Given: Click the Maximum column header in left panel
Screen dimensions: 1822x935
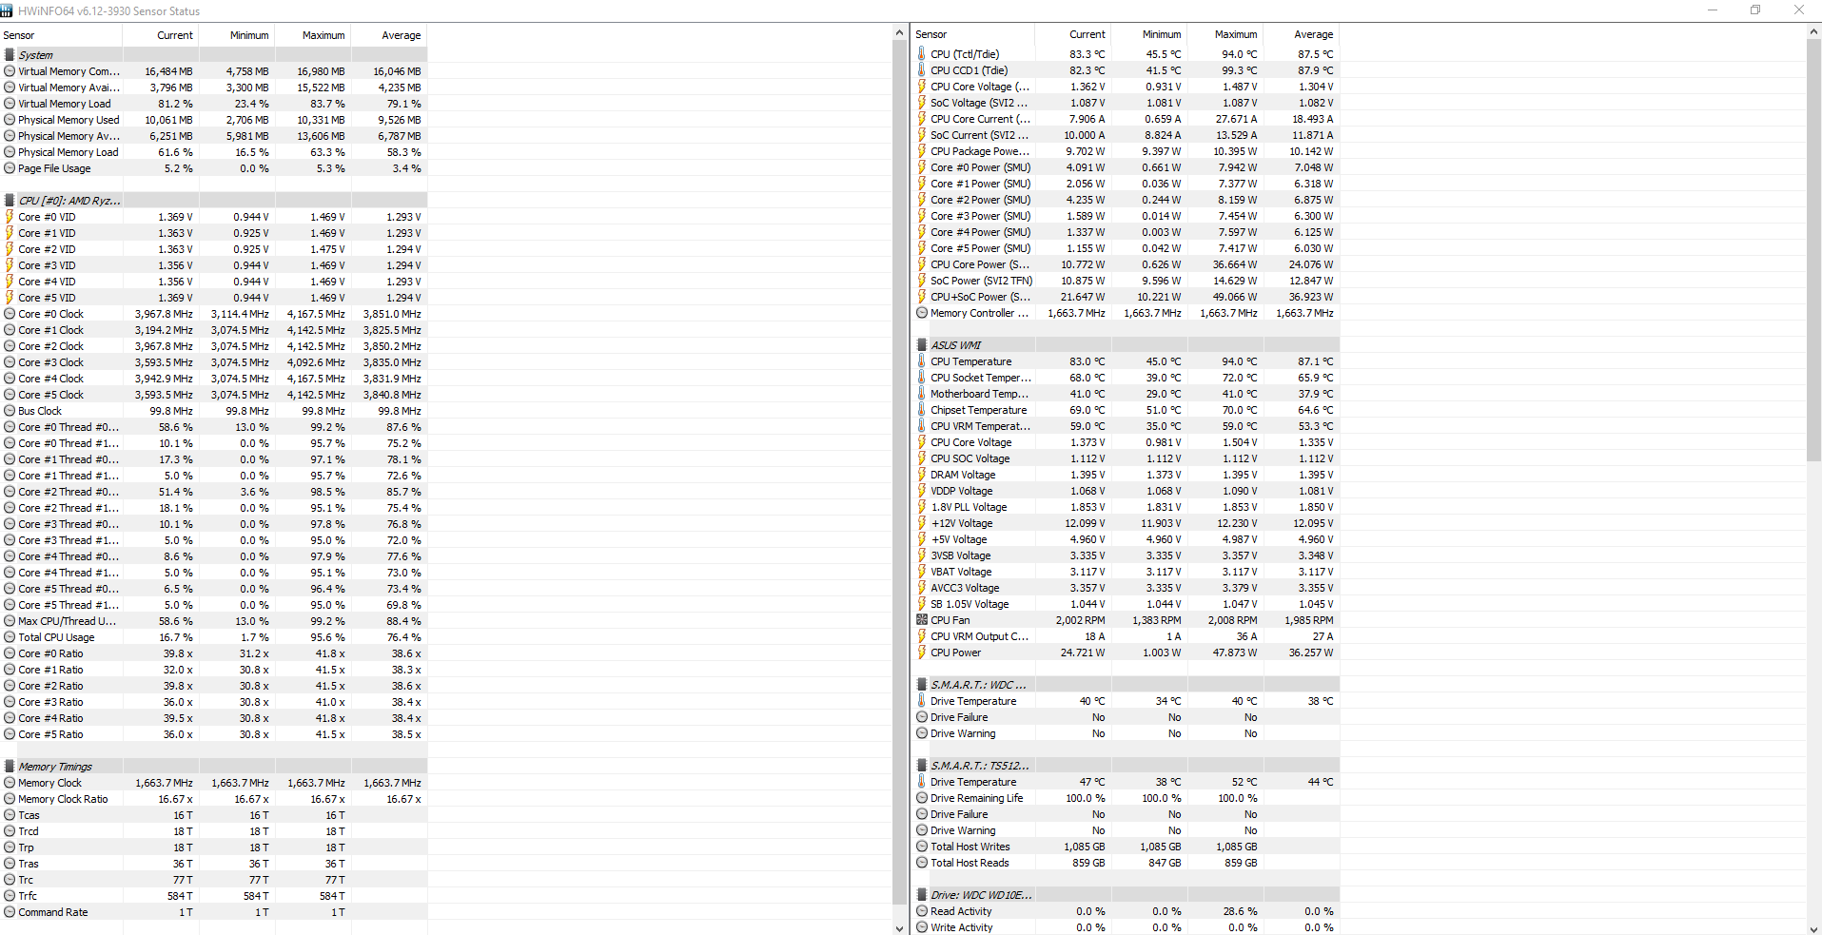Looking at the screenshot, I should [x=323, y=35].
